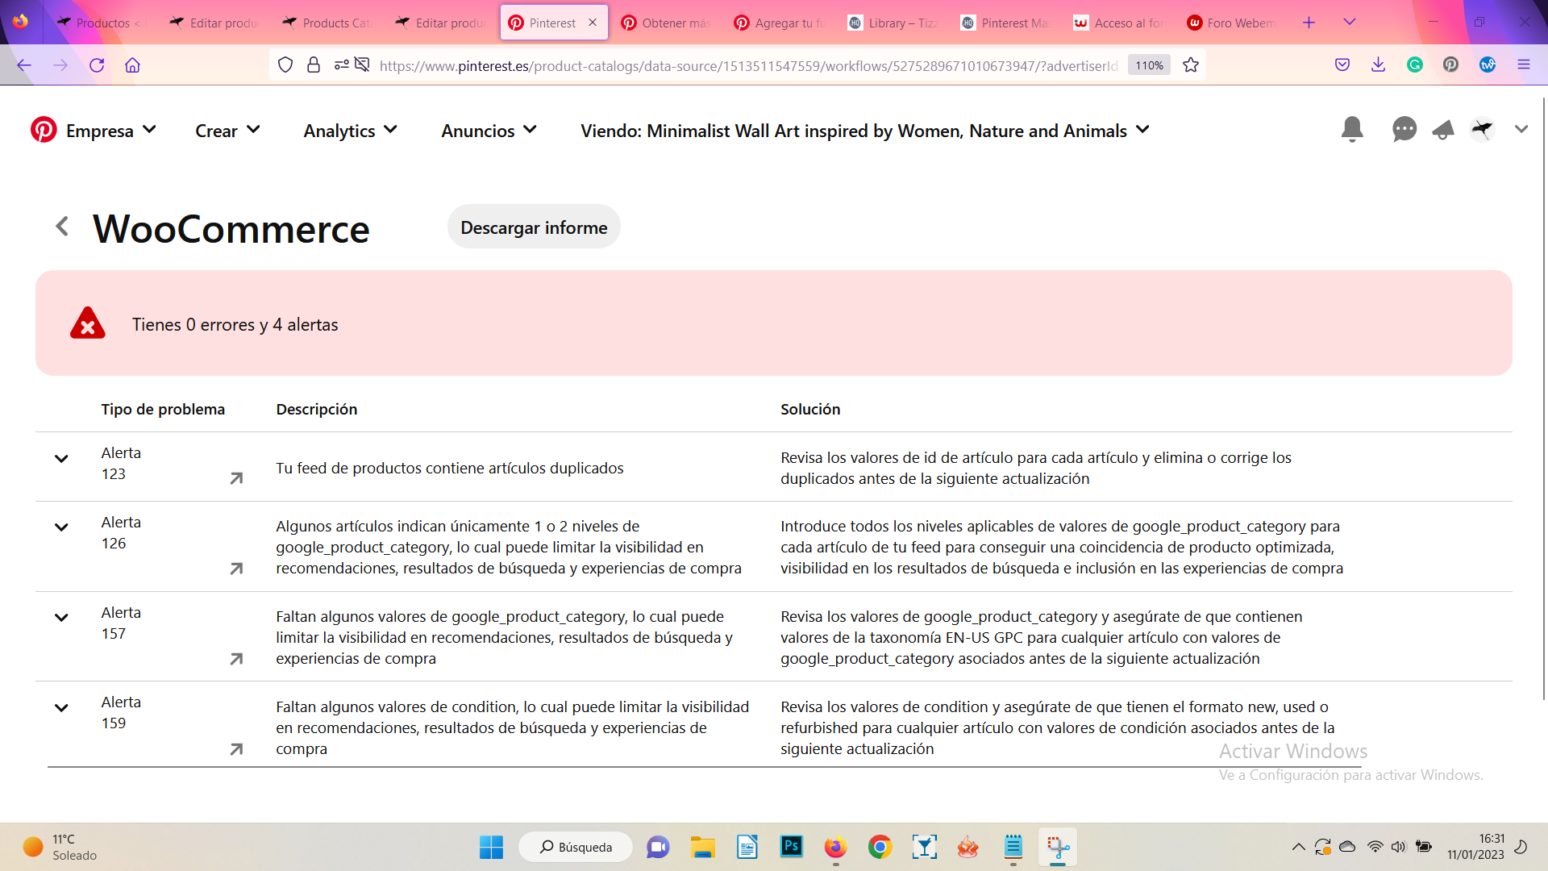Go back with the WooCommerce back chevron

[62, 227]
